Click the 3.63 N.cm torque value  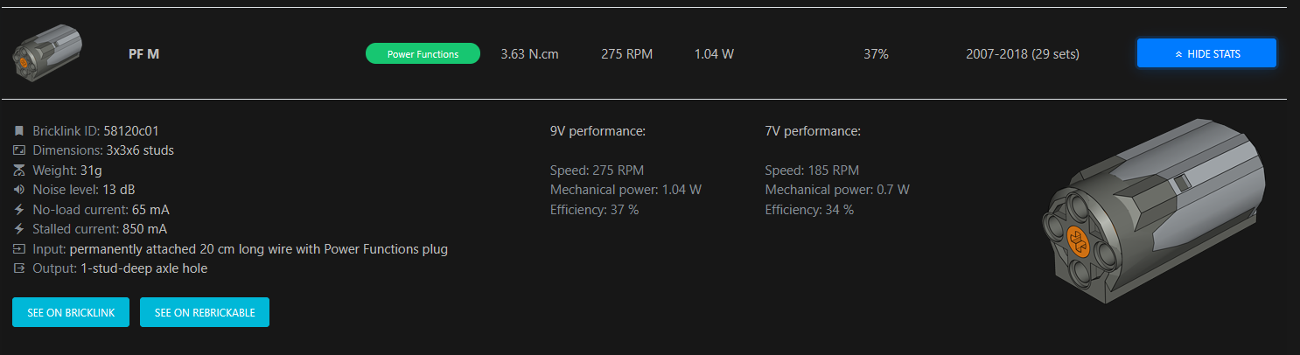pos(529,54)
